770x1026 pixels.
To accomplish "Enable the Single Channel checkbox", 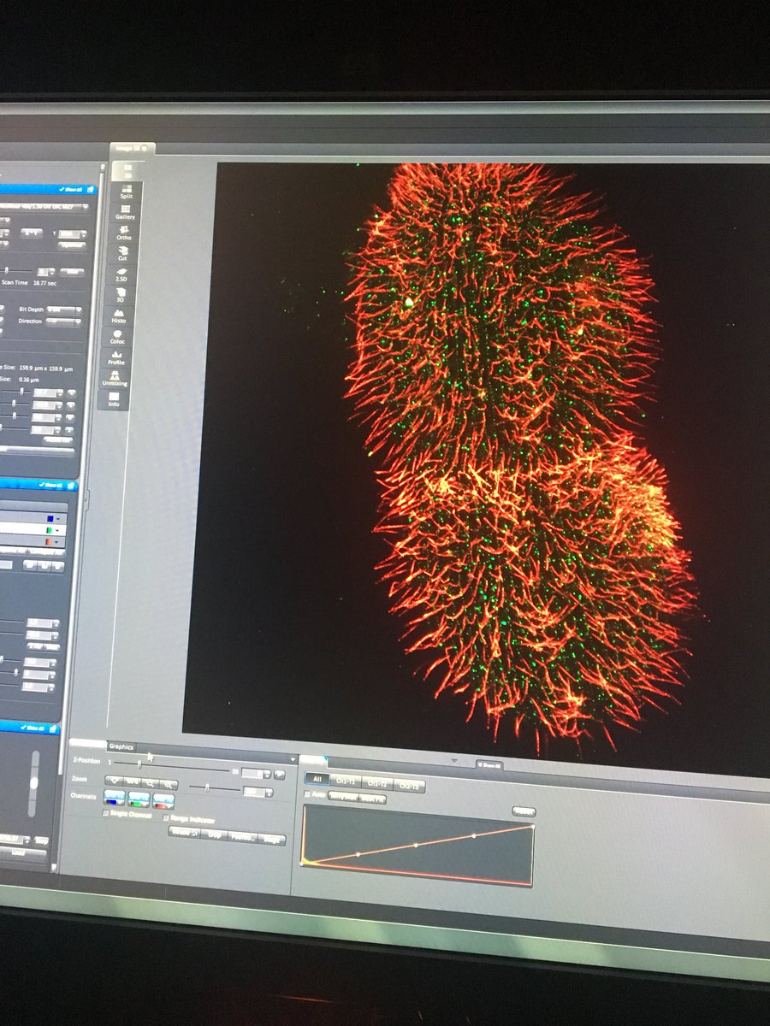I will [105, 813].
